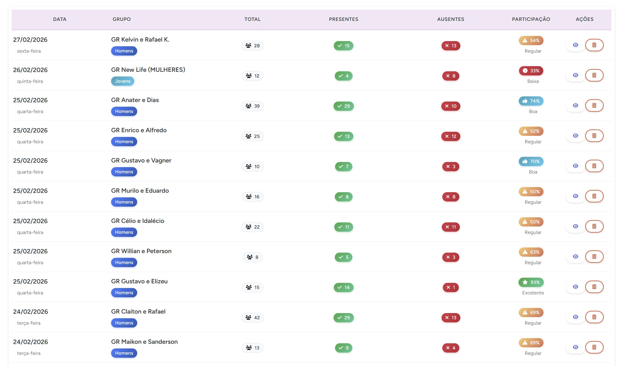View GR Willian e Peterson record
Viewport: 619px width, 366px height.
[575, 257]
